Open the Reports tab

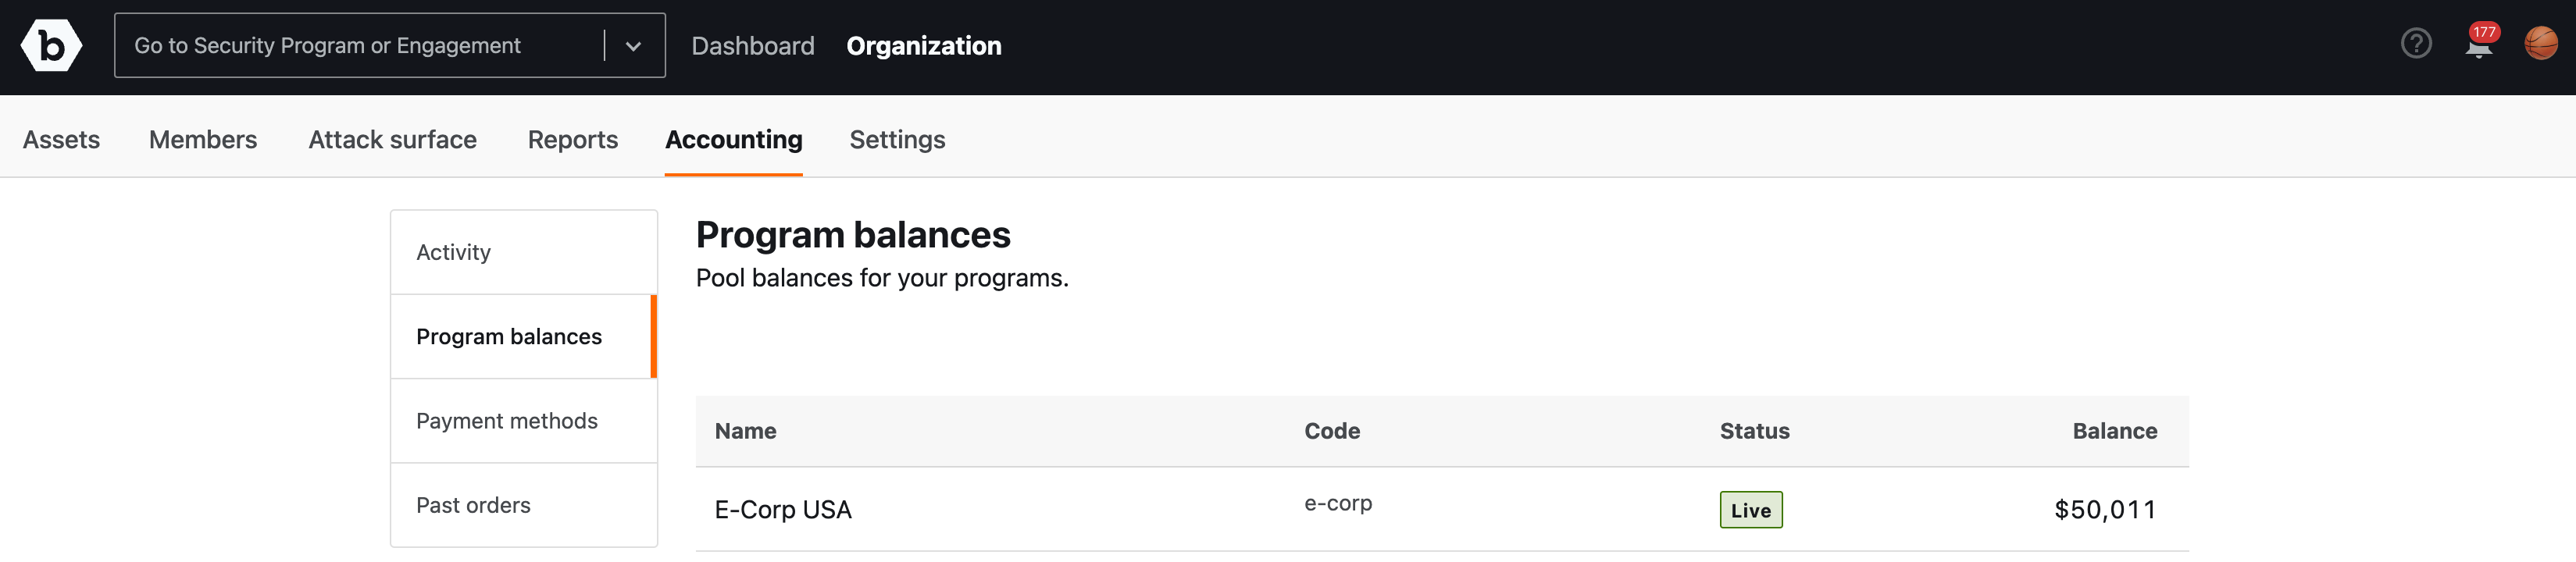[573, 140]
